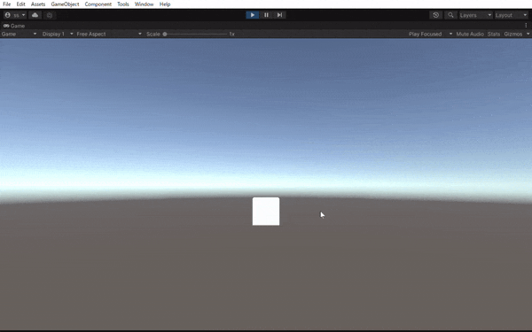Toggle Mute Audio

[470, 34]
